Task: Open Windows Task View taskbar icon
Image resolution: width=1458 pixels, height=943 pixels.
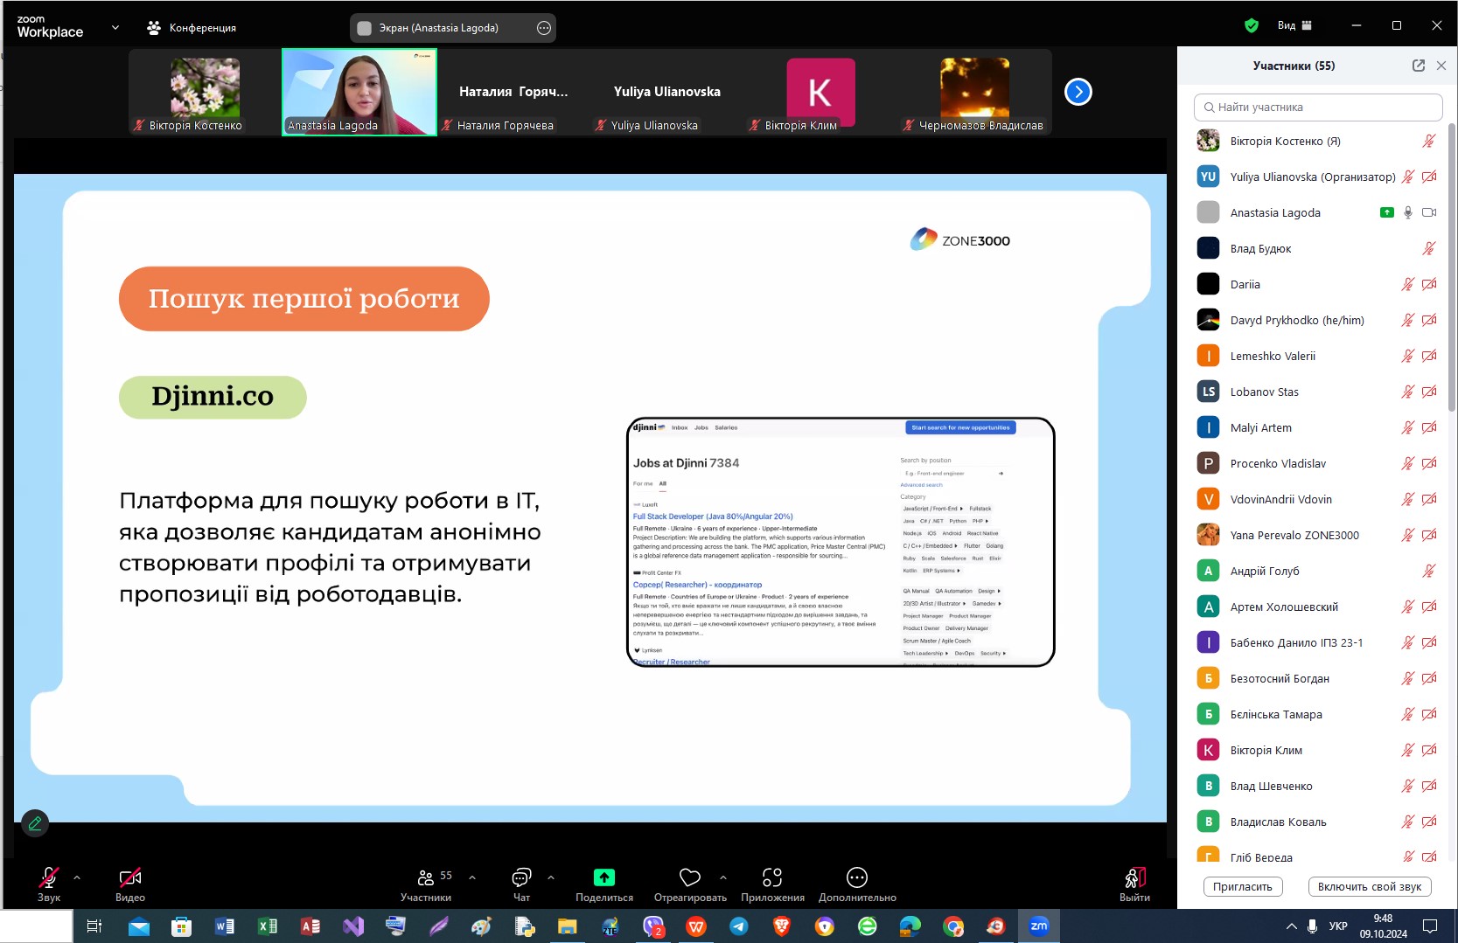Action: (94, 926)
